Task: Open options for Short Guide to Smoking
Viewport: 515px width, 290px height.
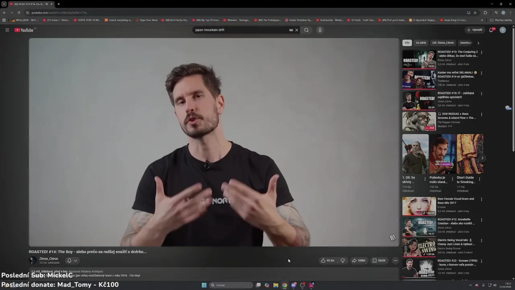Action: coord(479,179)
